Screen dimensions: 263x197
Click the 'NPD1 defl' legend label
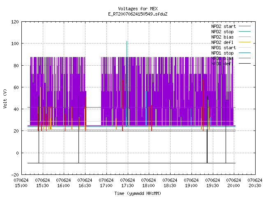[x=222, y=64]
